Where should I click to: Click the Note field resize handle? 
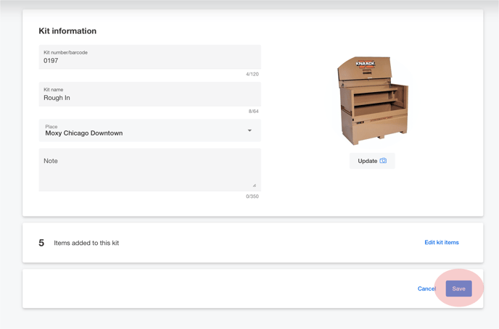(255, 186)
